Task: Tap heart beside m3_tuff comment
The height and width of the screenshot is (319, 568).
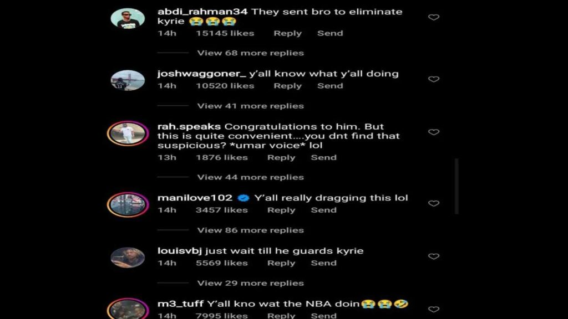Action: point(434,309)
